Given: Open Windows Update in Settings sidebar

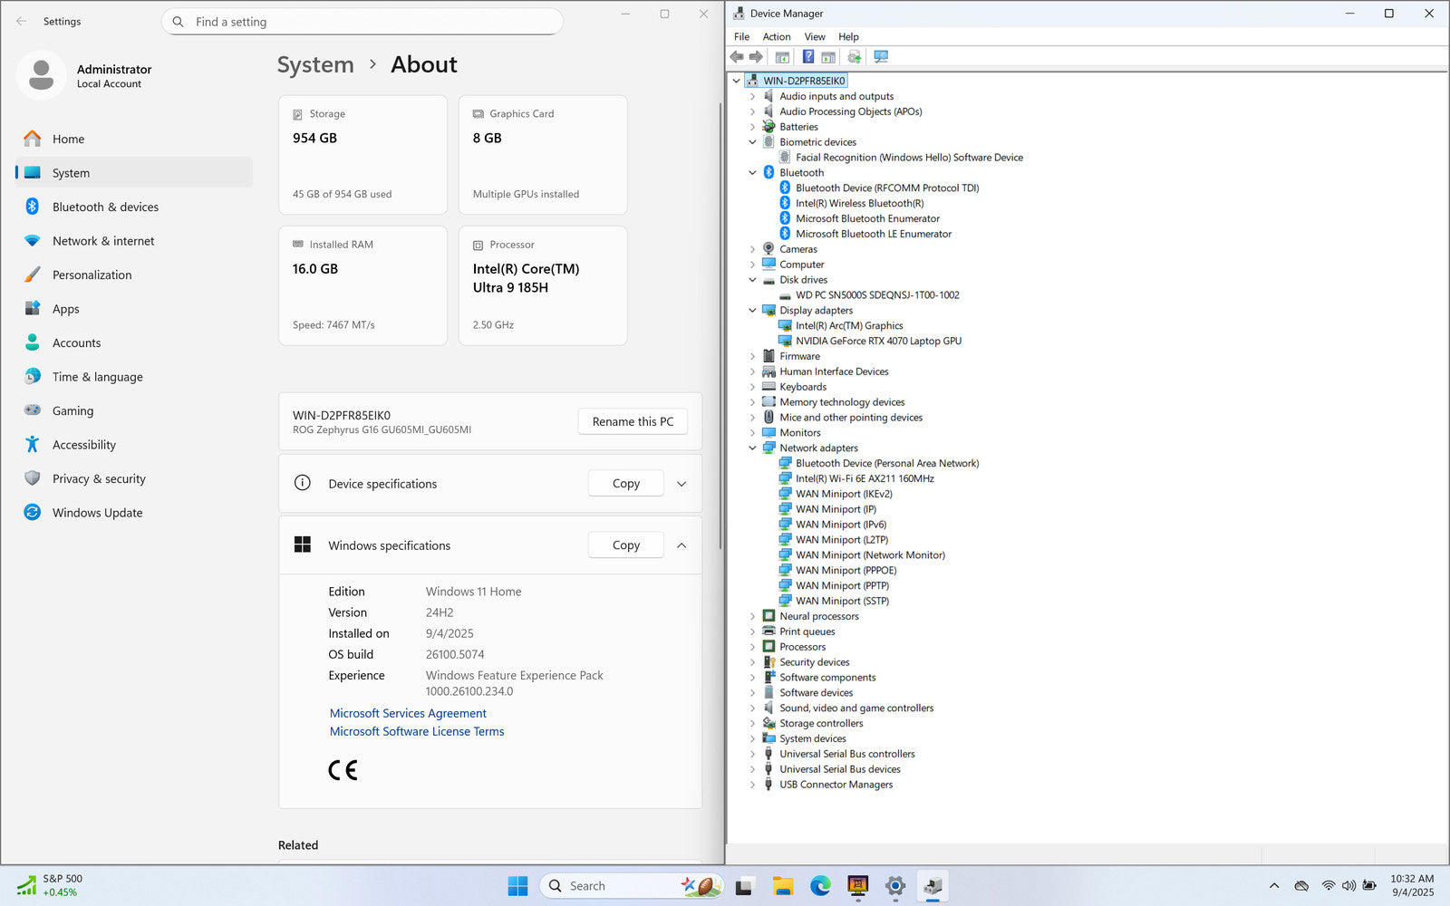Looking at the screenshot, I should click(x=97, y=513).
